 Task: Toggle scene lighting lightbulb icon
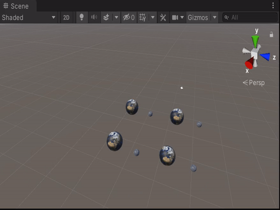point(82,17)
